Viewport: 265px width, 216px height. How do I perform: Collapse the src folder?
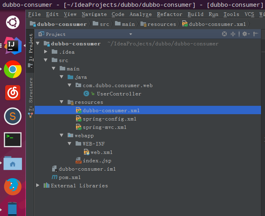pos(46,60)
